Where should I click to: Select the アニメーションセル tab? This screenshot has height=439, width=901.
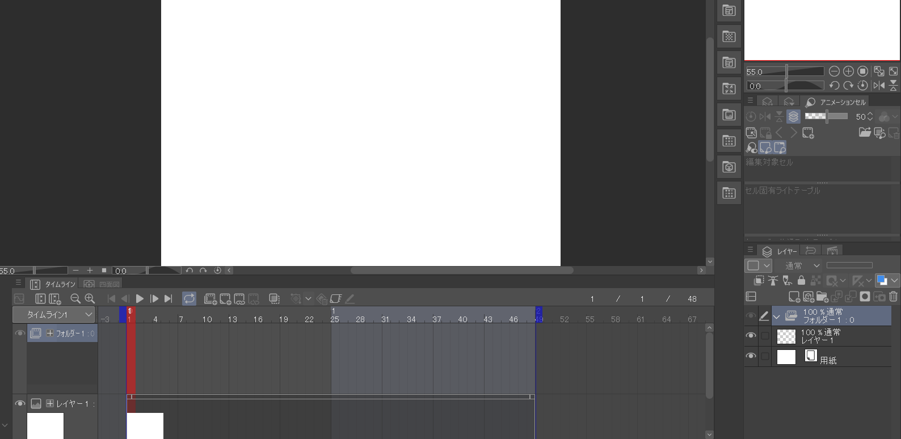point(836,102)
